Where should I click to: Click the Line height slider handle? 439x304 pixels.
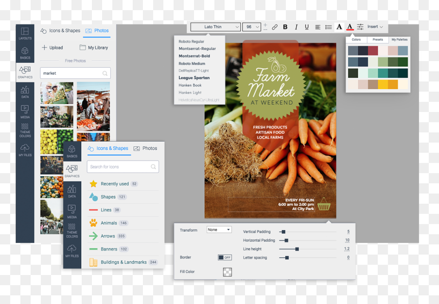coord(297,249)
